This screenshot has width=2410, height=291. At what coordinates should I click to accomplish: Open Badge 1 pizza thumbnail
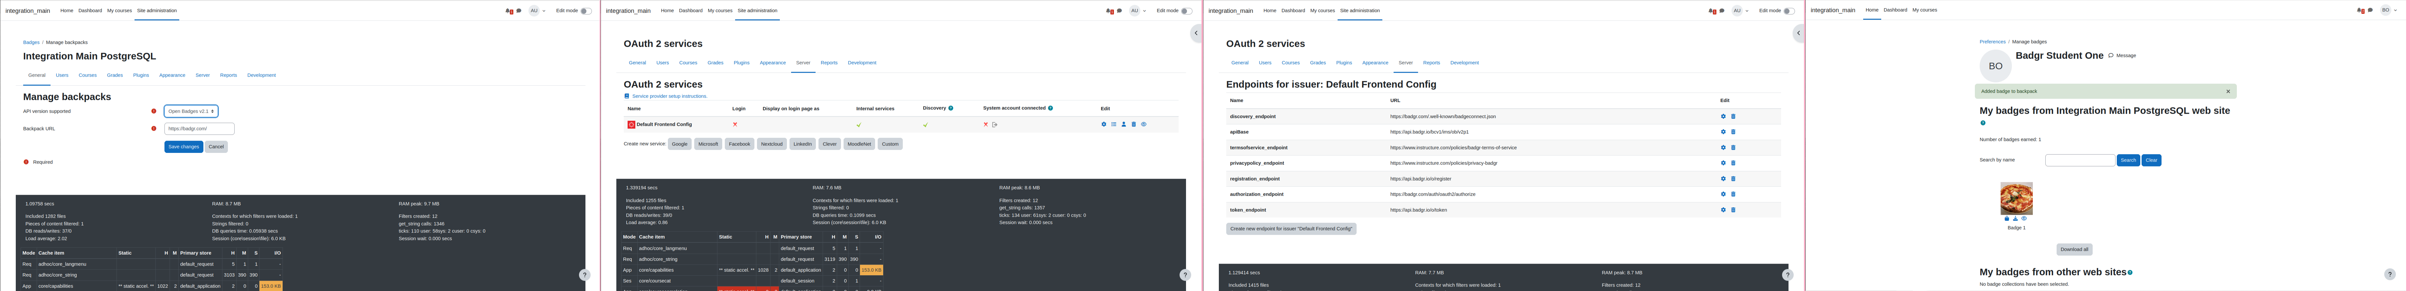point(2016,198)
